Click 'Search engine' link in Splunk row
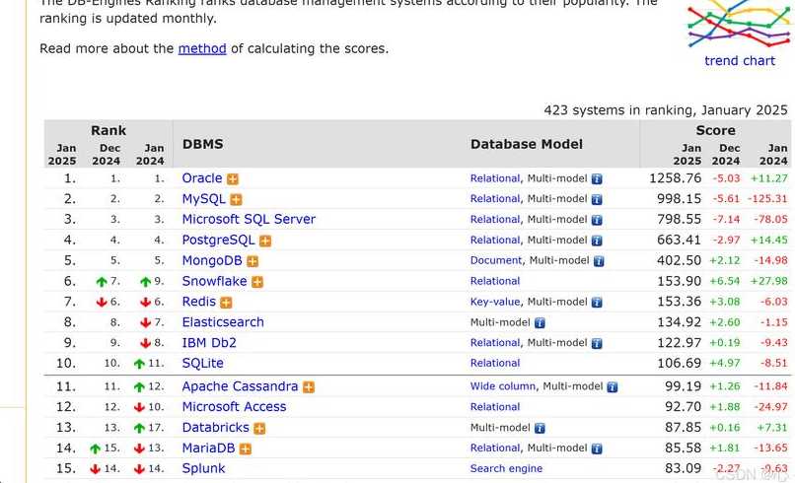Screen dimensions: 795x483 tap(506, 469)
